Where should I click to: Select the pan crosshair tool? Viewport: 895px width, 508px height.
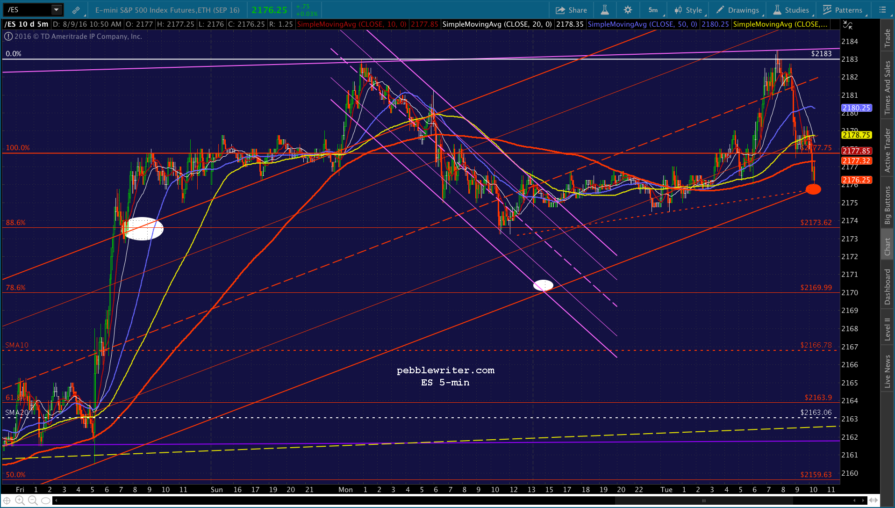click(x=7, y=501)
